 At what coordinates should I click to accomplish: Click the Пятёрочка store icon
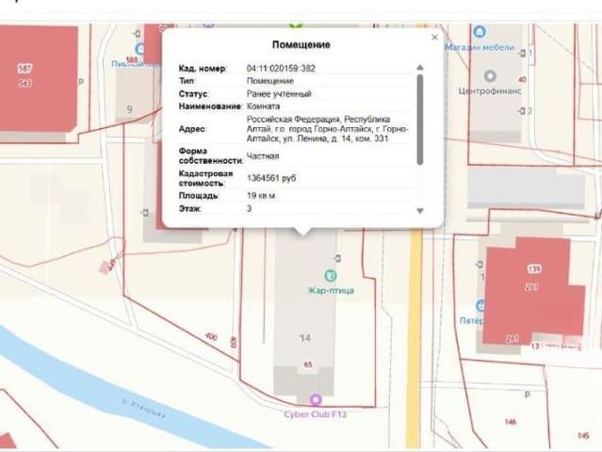(480, 306)
